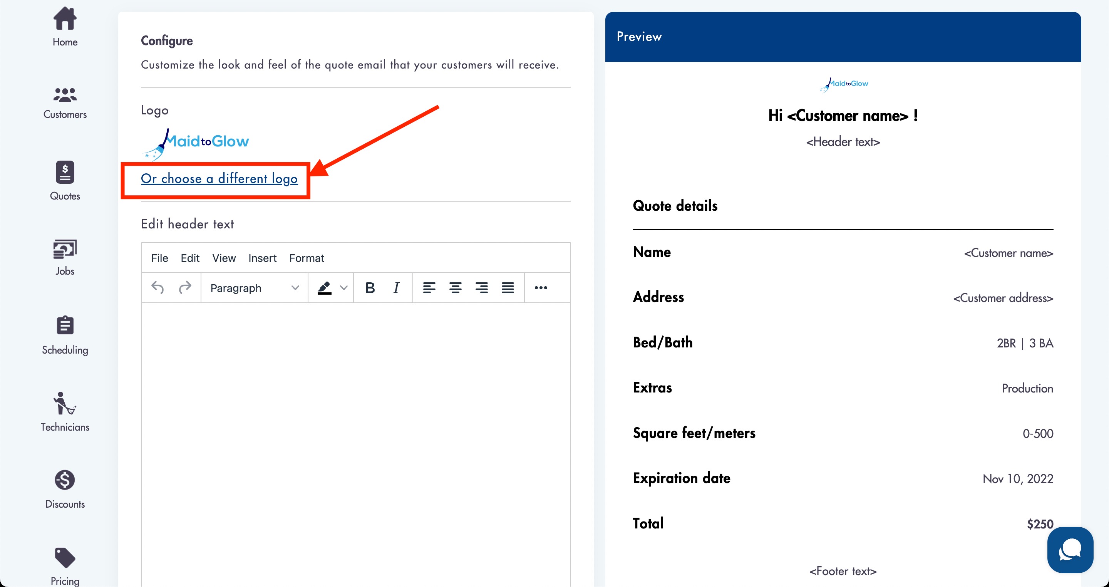
Task: Open the chat support bubble
Action: (1070, 550)
